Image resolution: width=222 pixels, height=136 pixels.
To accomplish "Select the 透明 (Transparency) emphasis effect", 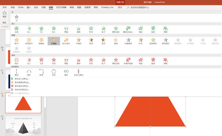I will [116, 41].
